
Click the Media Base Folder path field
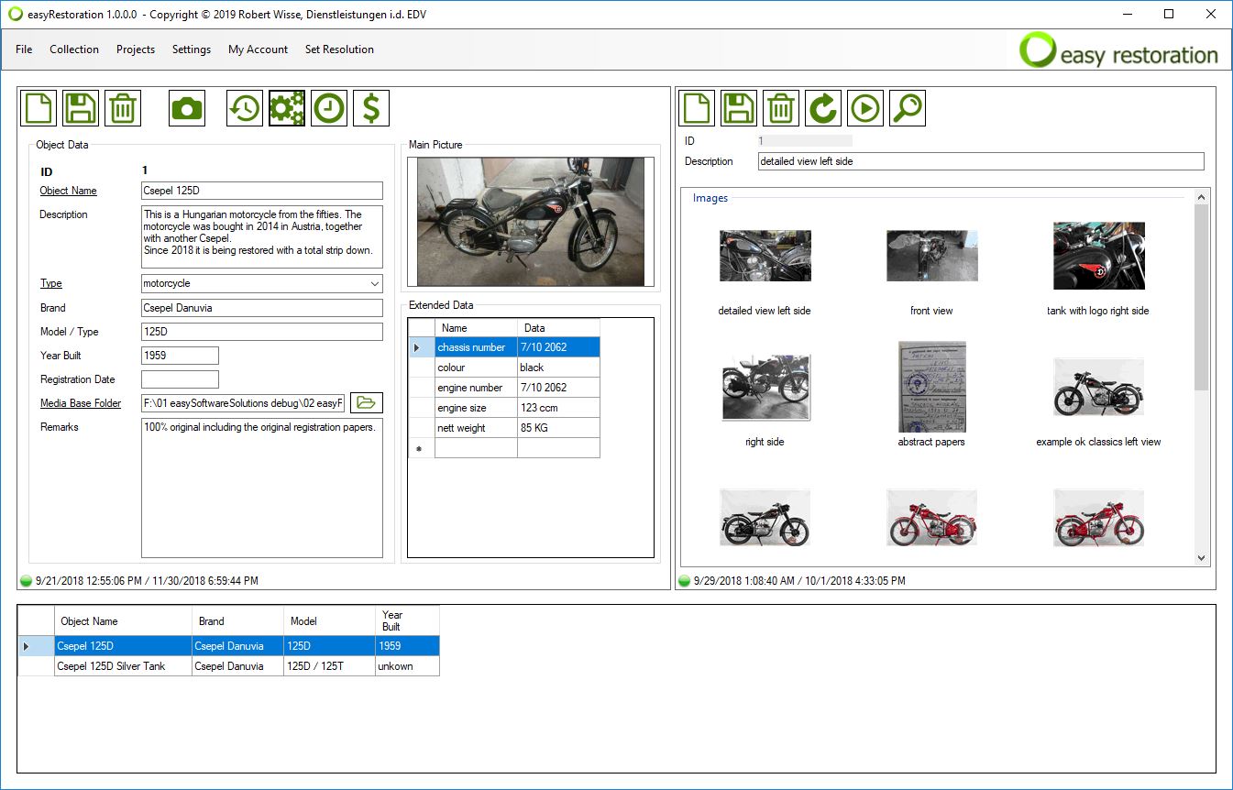click(x=243, y=403)
